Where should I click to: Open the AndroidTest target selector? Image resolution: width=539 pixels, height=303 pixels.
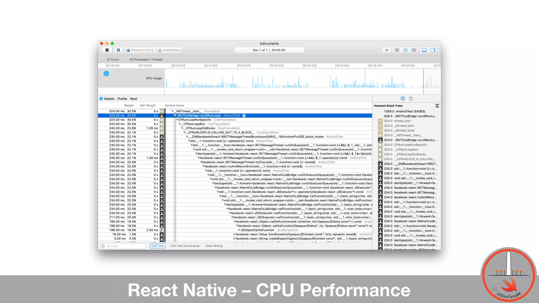point(169,50)
